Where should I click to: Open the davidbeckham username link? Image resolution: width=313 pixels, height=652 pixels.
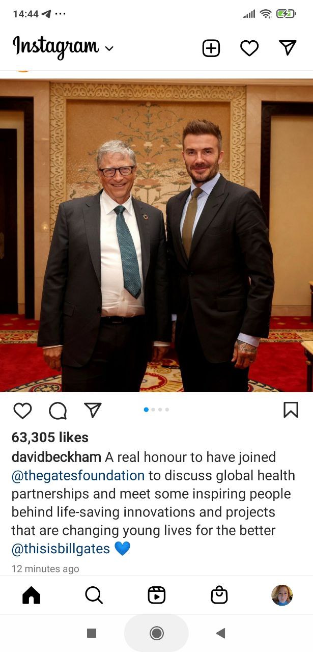pos(56,457)
